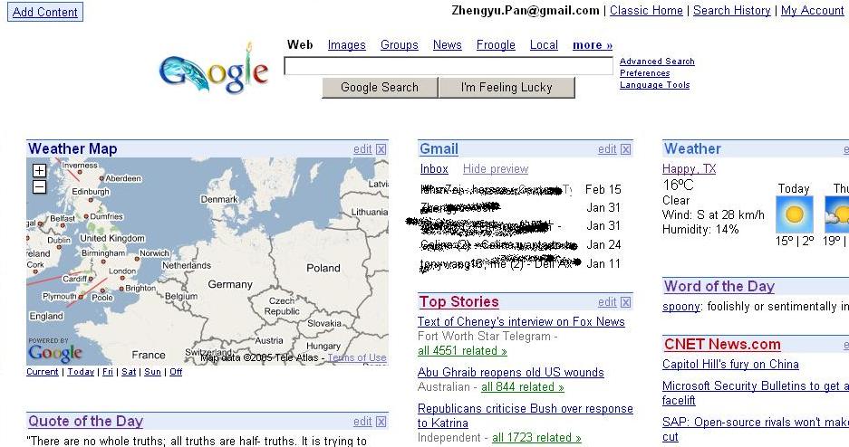Show Current weather on map

43,372
